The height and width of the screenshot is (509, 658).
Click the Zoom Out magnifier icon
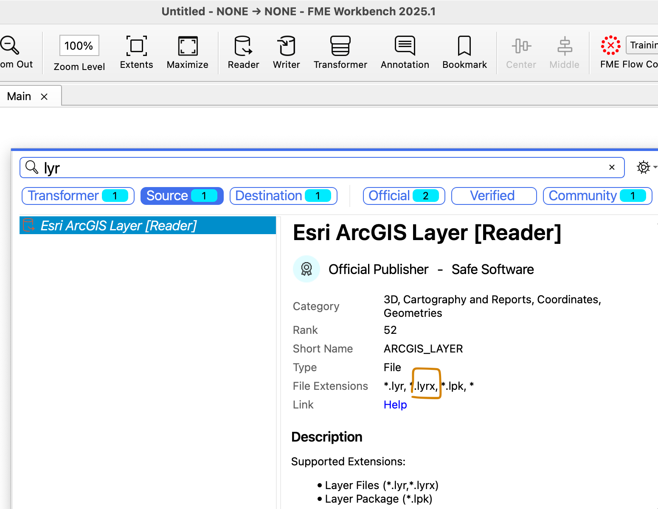[x=9, y=45]
